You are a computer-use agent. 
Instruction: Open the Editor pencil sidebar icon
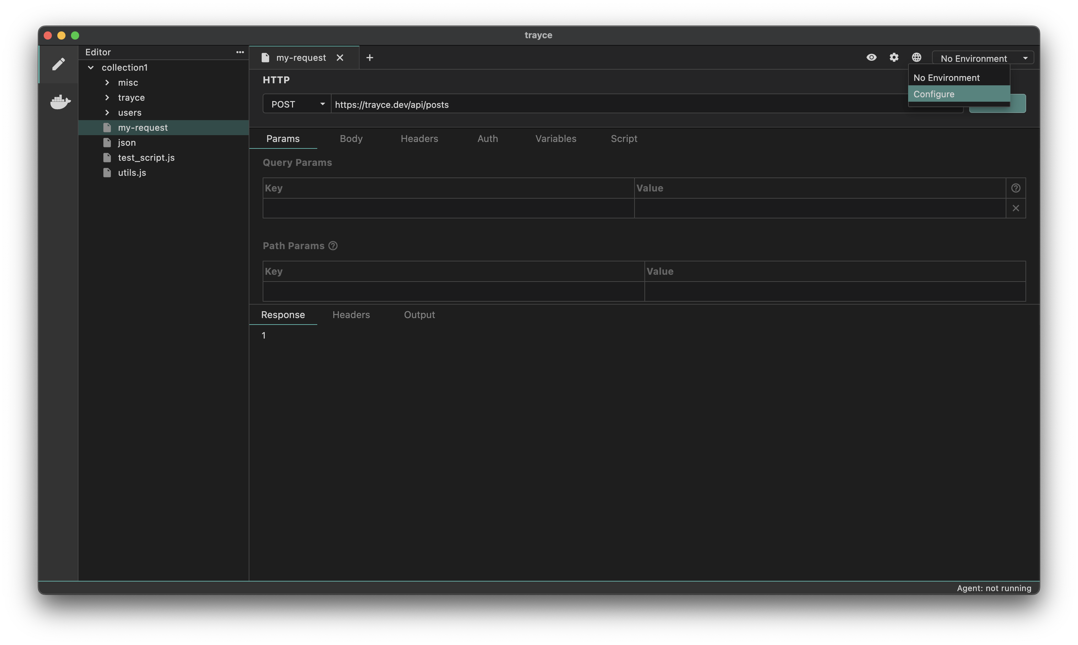point(58,64)
